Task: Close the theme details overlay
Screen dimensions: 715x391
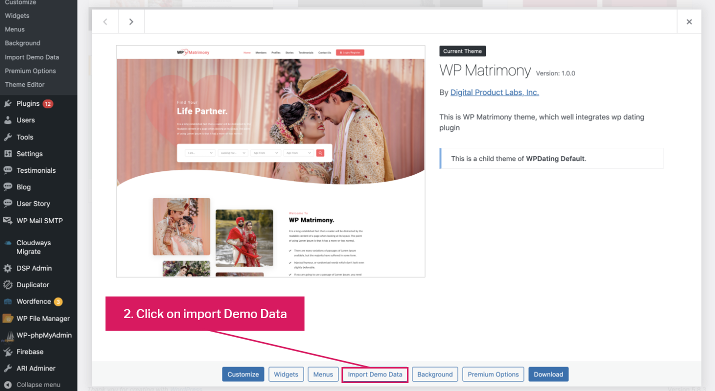Action: pos(689,21)
